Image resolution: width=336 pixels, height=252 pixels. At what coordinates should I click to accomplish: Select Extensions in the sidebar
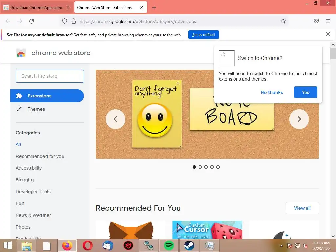(47, 96)
